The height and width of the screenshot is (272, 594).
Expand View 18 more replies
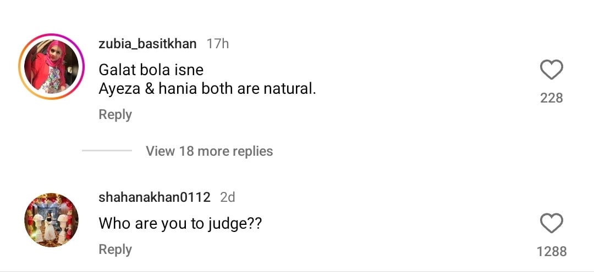(209, 151)
